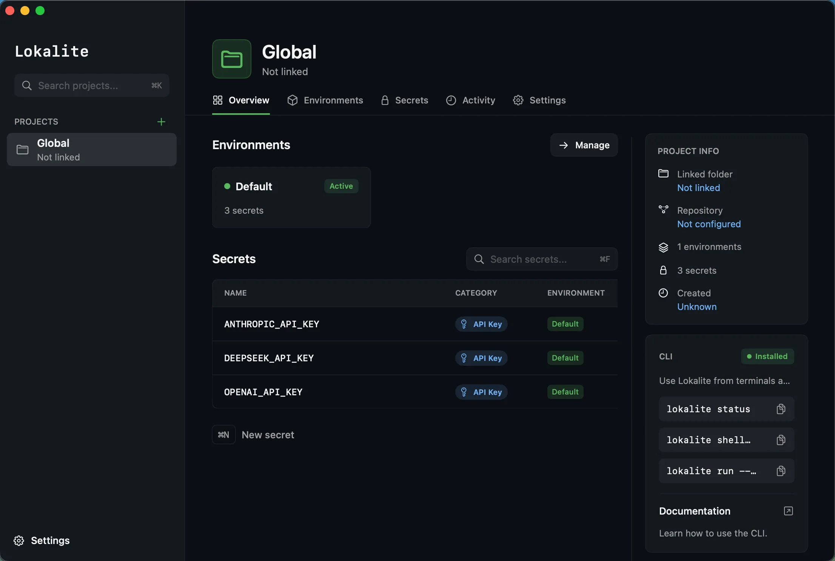
Task: Click the API Key badge for ANTHROPIC_API_KEY
Action: (481, 324)
